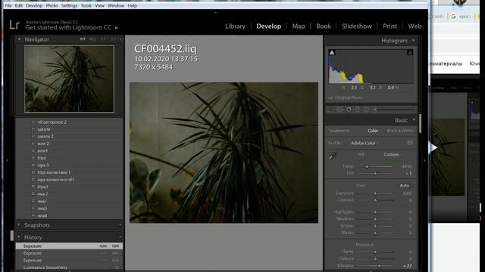Image resolution: width=485 pixels, height=272 pixels.
Task: Clear History with the X icon
Action: (120, 237)
